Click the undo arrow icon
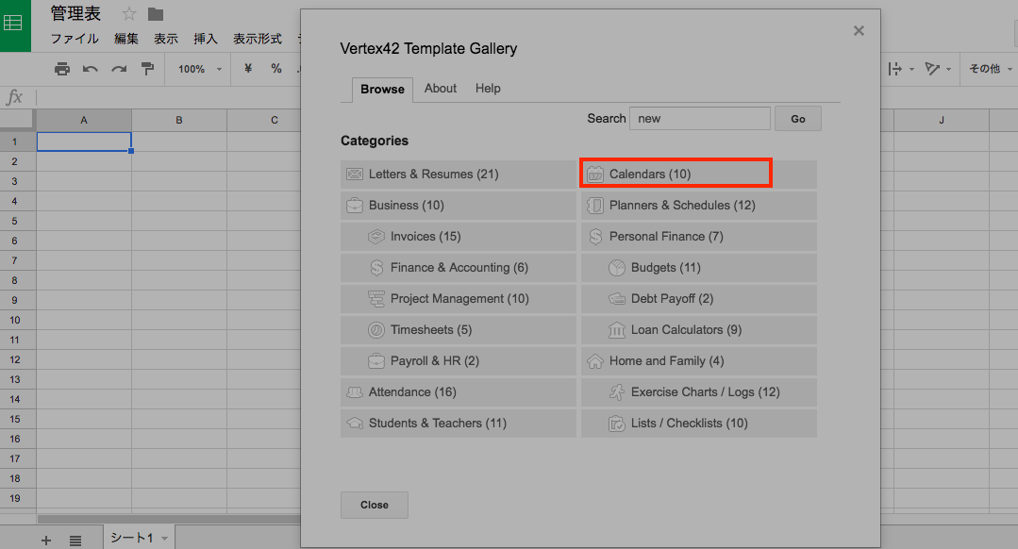This screenshot has width=1018, height=549. coord(91,69)
